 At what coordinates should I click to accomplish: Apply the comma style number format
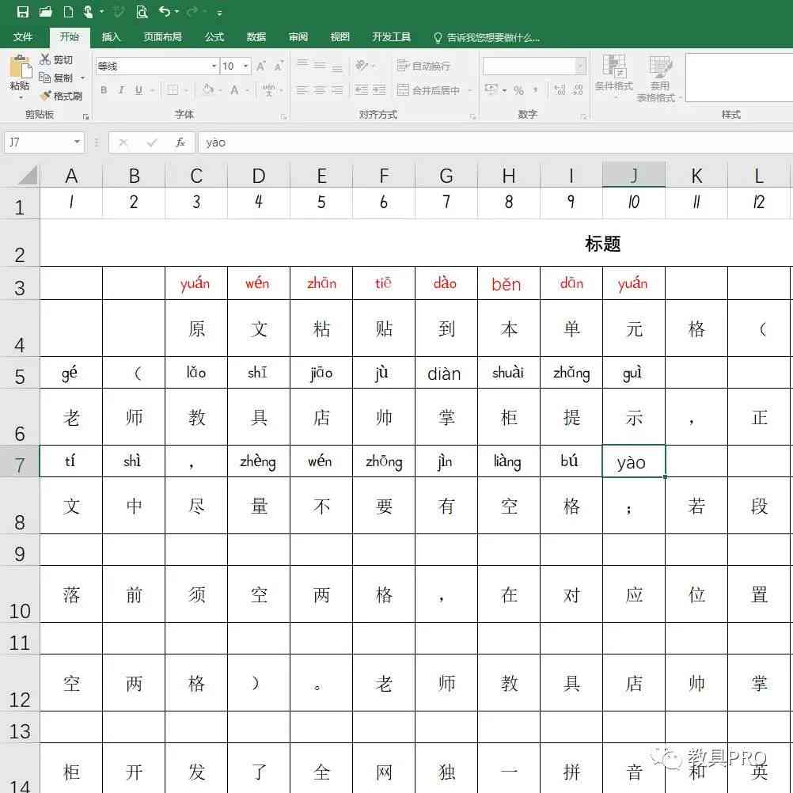pos(536,90)
